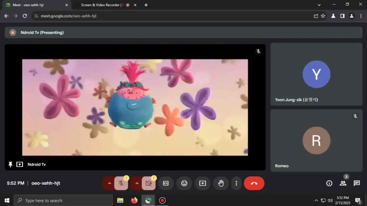The image size is (367, 206).
Task: Open more options three-dot menu
Action: (236, 183)
